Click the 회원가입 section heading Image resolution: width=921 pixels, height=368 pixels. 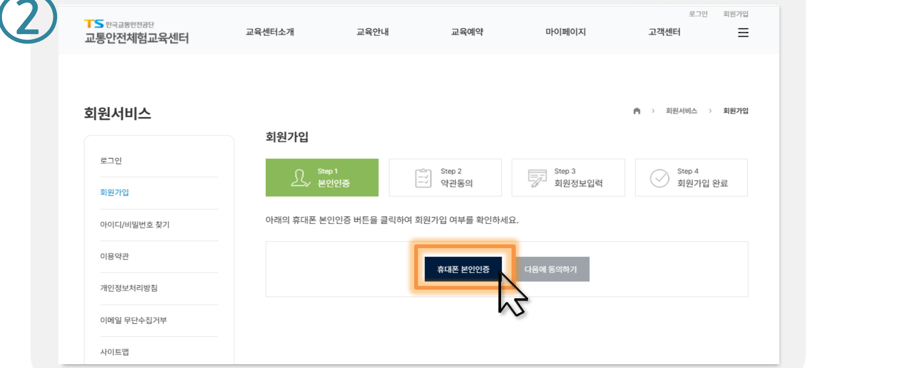[287, 137]
